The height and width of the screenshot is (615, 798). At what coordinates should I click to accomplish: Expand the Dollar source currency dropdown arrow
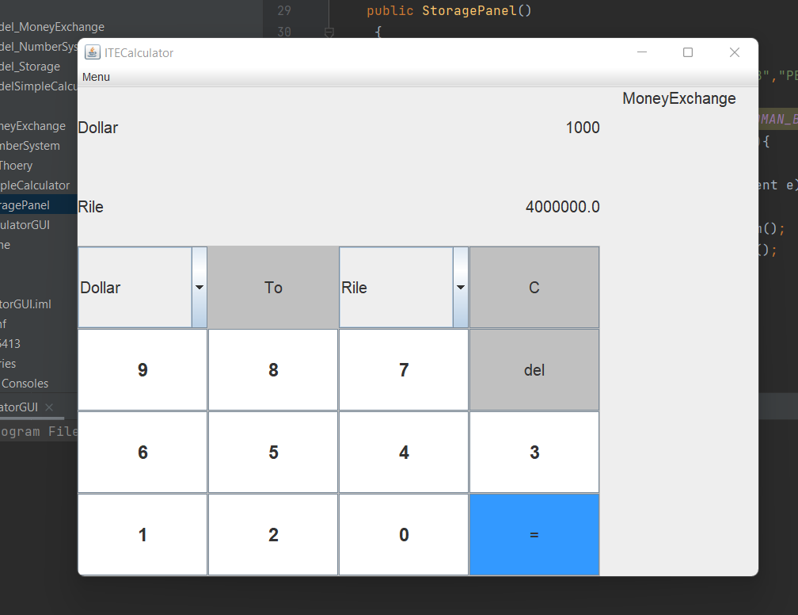[x=199, y=288]
